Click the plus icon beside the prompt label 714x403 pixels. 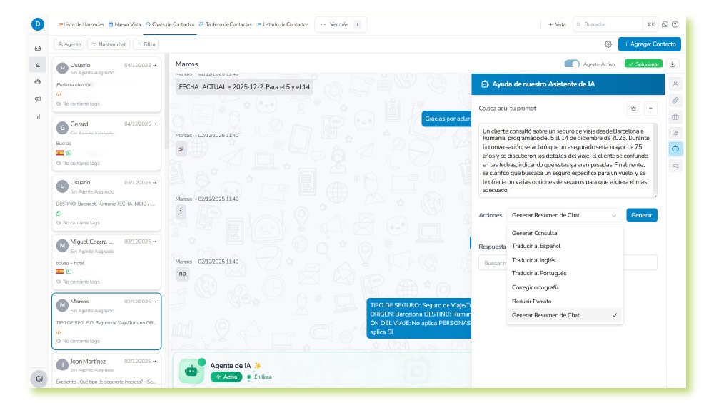click(x=650, y=109)
